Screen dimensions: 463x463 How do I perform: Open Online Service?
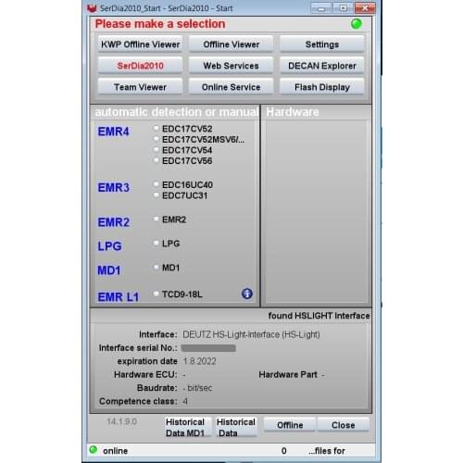pos(231,87)
